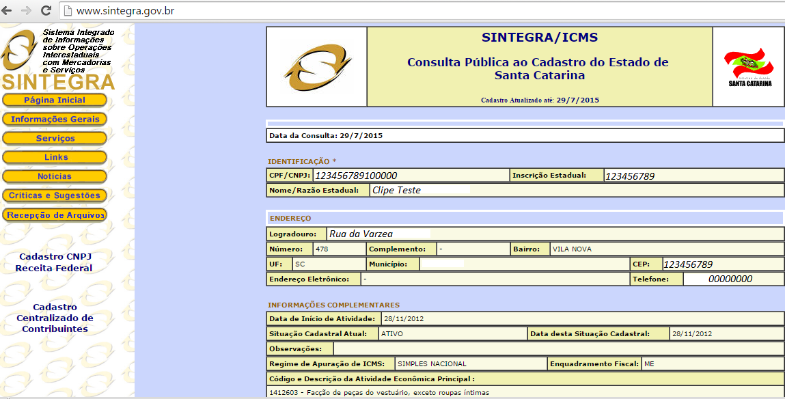Viewport: 785px width, 399px height.
Task: Click the gold S logo in header
Action: coord(317,66)
